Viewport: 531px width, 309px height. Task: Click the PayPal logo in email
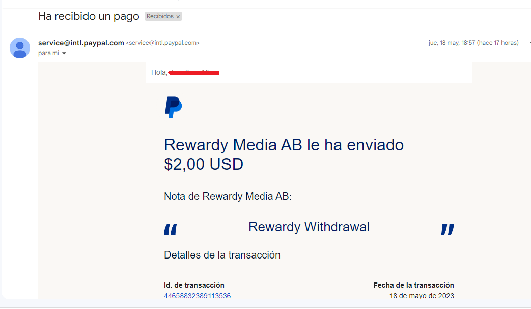174,107
